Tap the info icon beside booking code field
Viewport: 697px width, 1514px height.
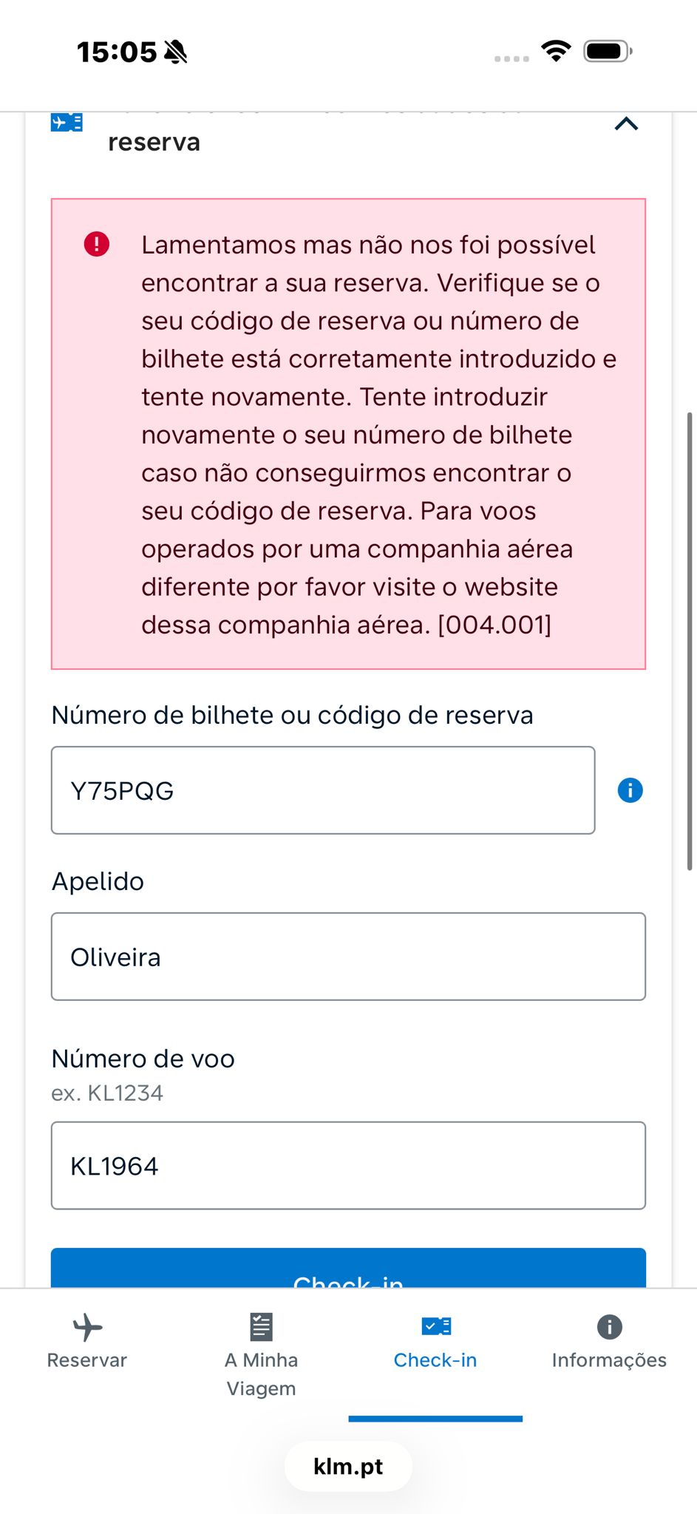coord(630,790)
